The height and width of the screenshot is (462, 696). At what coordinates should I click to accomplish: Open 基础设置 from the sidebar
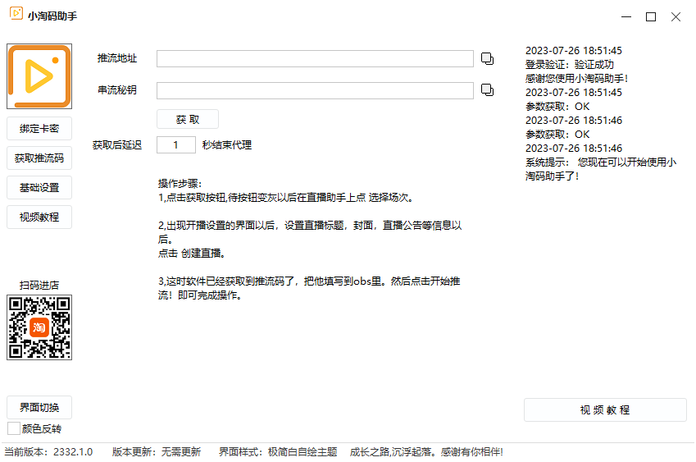tap(39, 187)
